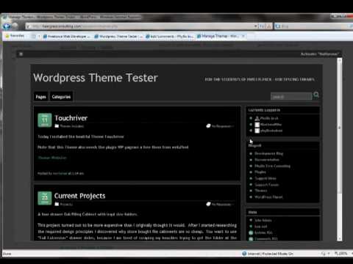Screen dimensions: 353x264
Task: Click the browser Back button
Action: (x=7, y=26)
